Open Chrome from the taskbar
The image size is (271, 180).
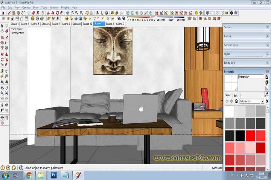[x=29, y=175]
